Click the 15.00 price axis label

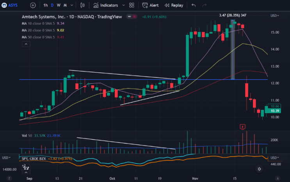[x=275, y=32]
